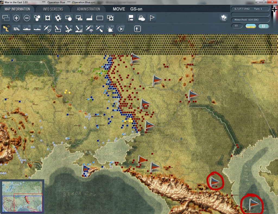Click the pennant flag outline icon

point(152,18)
